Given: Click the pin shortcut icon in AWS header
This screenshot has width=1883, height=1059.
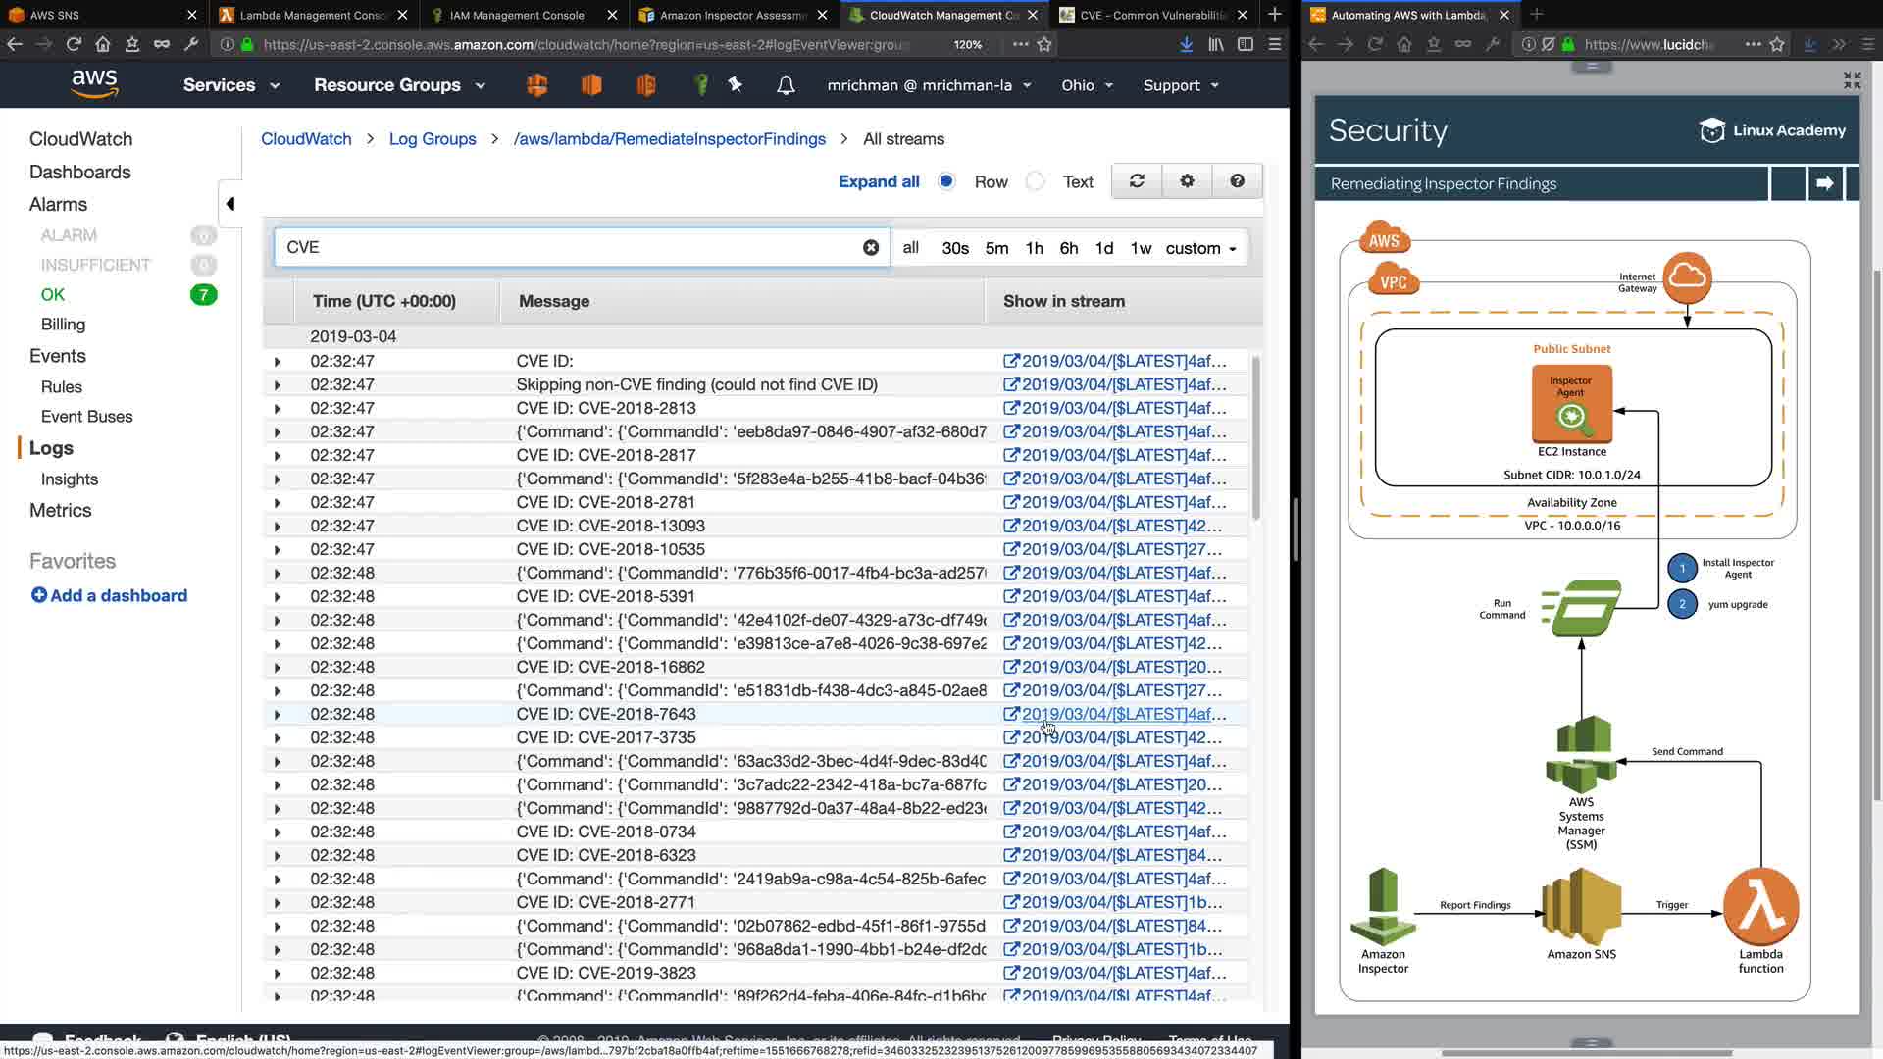Looking at the screenshot, I should pos(735,85).
